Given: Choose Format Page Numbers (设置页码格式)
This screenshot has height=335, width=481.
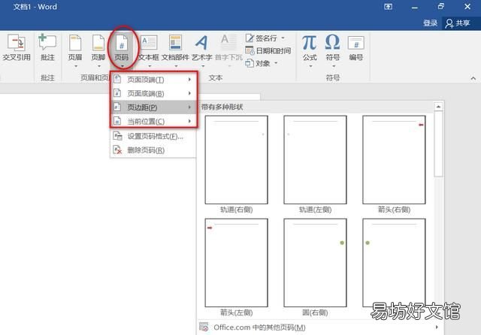Looking at the screenshot, I should (x=153, y=136).
